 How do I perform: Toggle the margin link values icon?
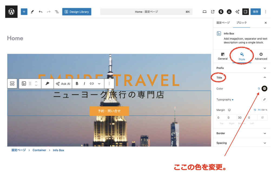[262, 118]
